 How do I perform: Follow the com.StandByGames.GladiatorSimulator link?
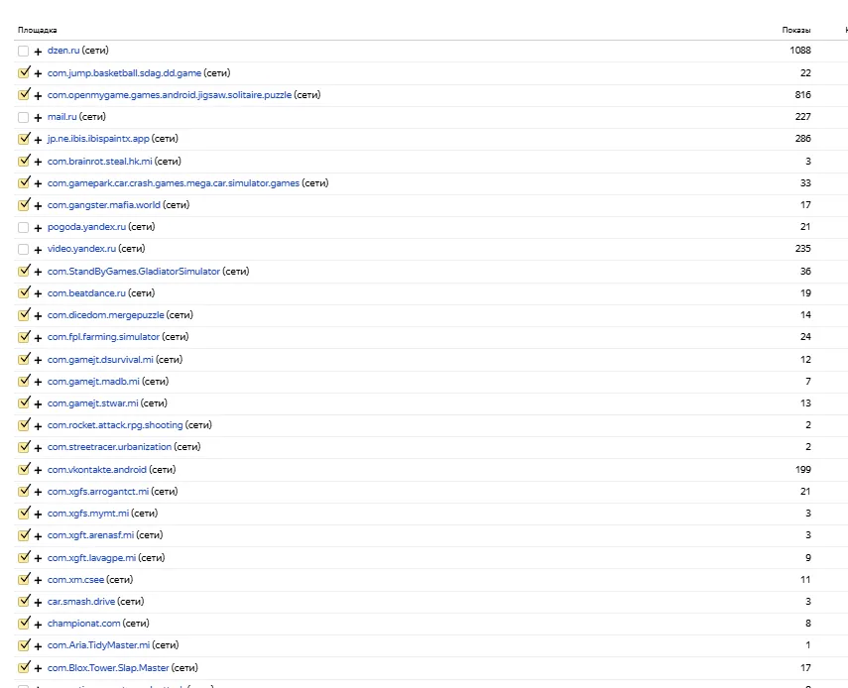click(133, 271)
